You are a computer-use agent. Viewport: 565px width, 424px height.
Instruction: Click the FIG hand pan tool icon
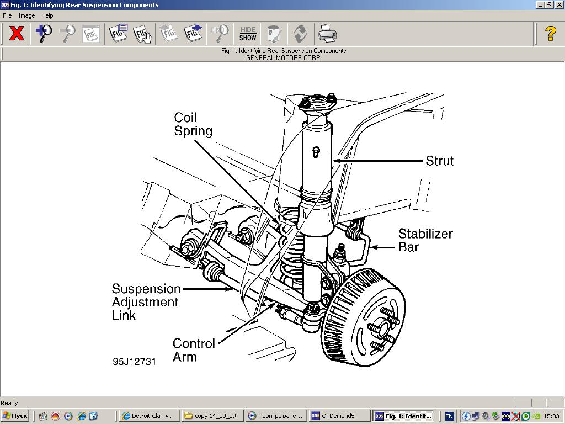pos(142,34)
